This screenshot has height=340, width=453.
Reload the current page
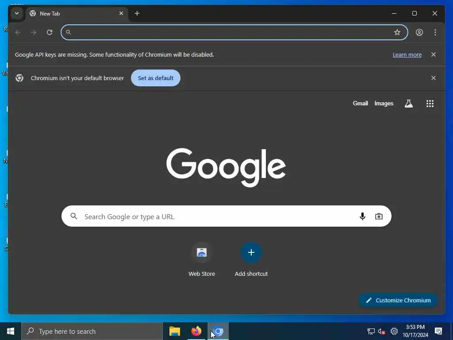pyautogui.click(x=50, y=32)
